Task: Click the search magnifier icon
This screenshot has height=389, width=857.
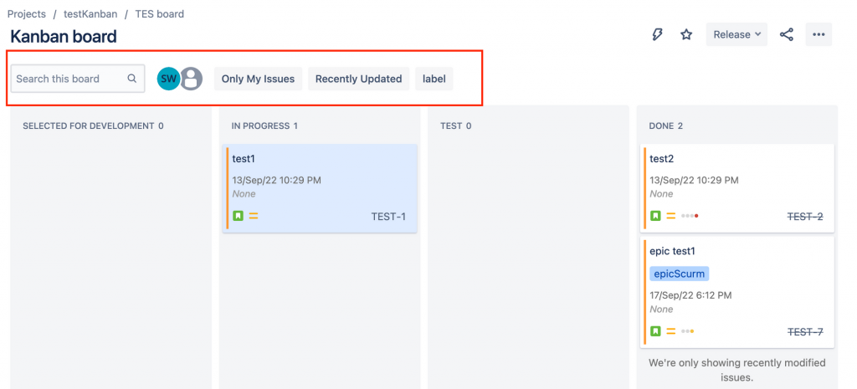Action: coord(131,79)
